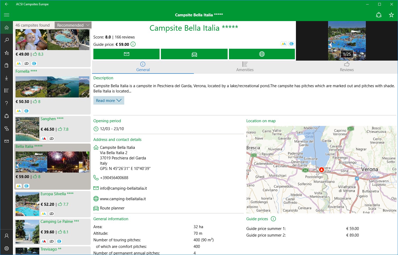Screen dimensions: 398x255
Task: Switch to the Amenities tab
Action: [245, 67]
